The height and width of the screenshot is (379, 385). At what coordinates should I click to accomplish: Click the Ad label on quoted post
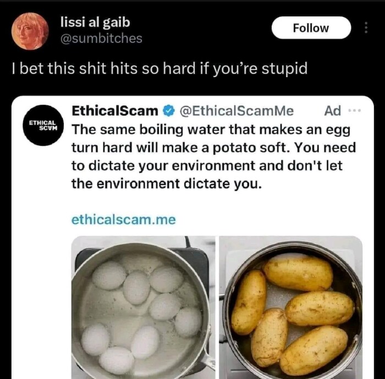333,111
